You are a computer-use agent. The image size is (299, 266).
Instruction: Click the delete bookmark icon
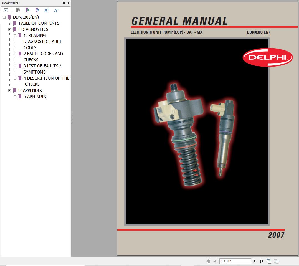tap(17, 10)
